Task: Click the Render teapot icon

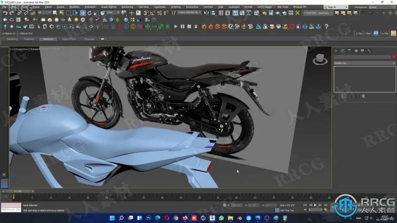Action: pos(278,13)
